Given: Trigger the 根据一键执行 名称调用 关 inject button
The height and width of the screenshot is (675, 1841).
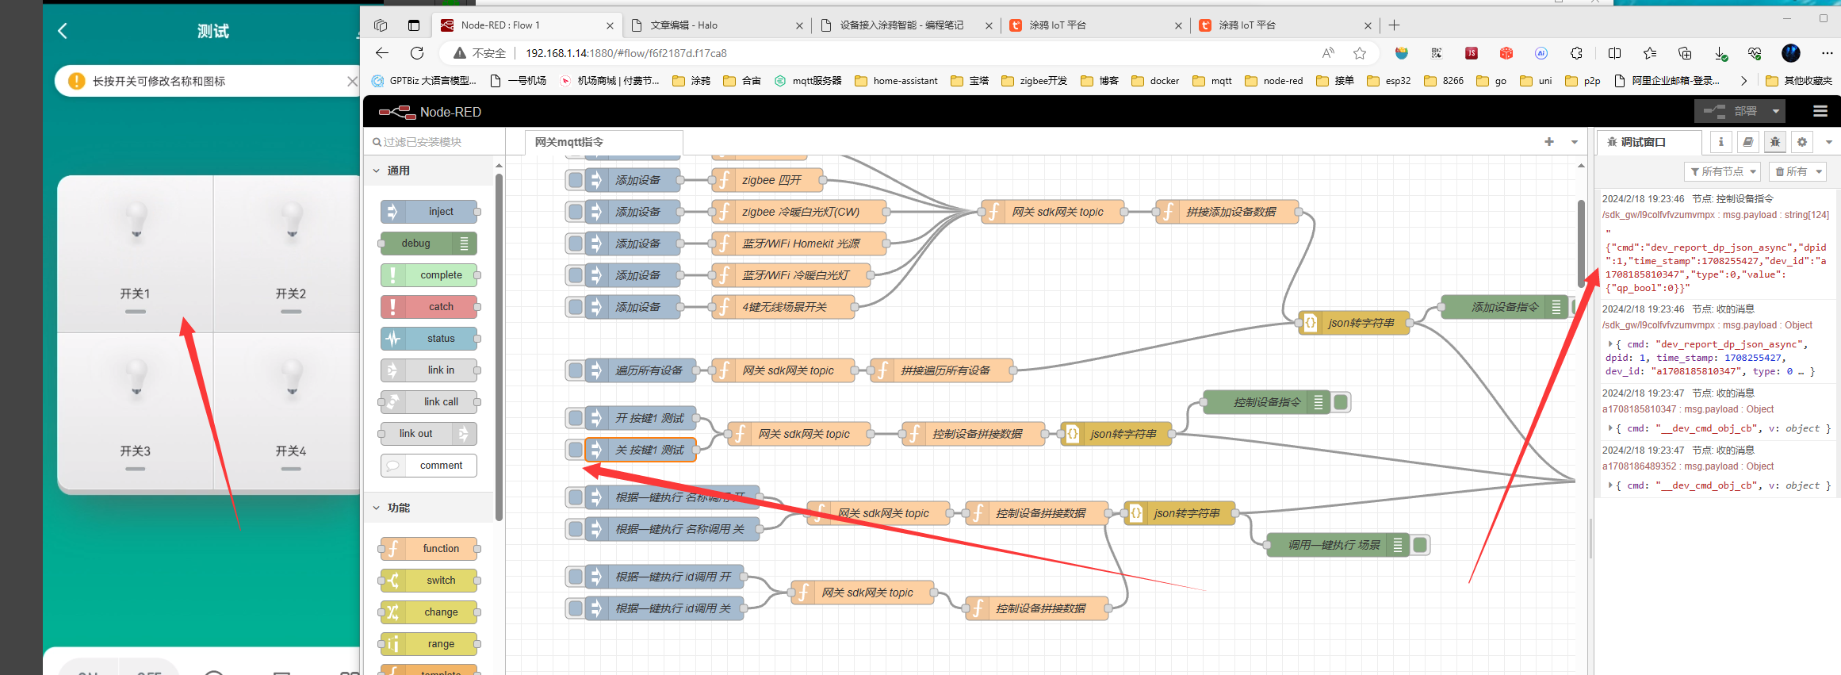Looking at the screenshot, I should pyautogui.click(x=576, y=529).
